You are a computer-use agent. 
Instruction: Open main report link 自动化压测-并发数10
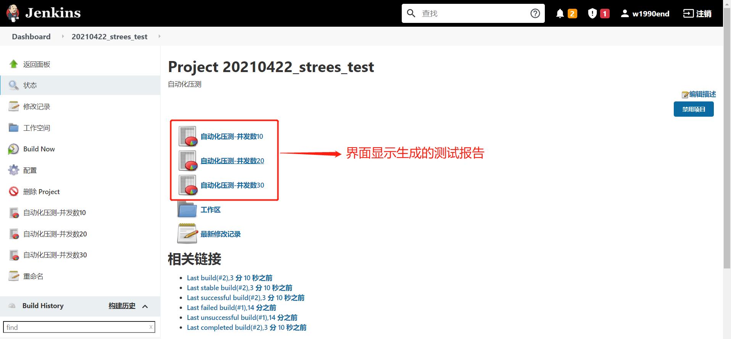(x=232, y=137)
